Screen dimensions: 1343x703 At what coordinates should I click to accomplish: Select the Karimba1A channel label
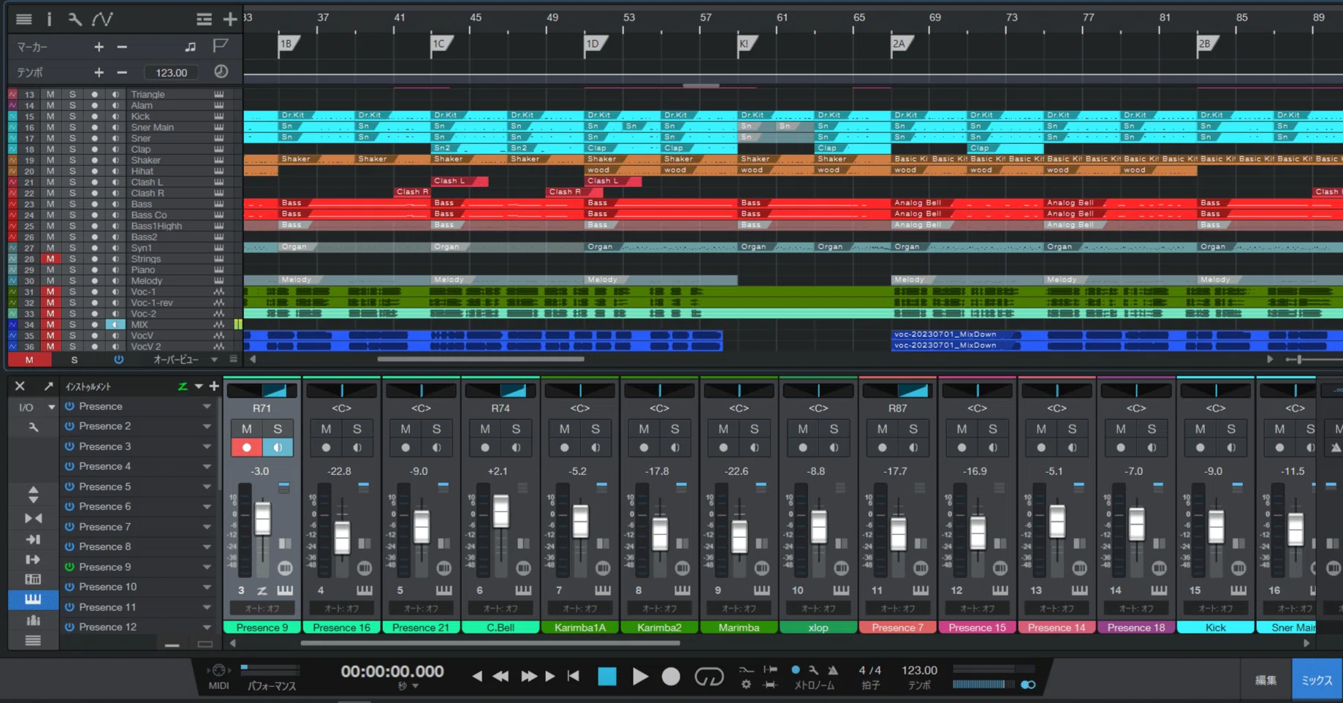coord(579,627)
